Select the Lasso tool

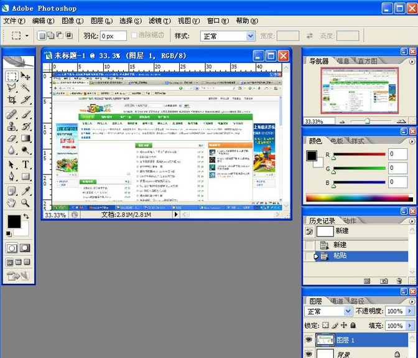pyautogui.click(x=11, y=88)
